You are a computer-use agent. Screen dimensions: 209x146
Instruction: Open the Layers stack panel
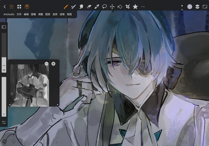197,7
